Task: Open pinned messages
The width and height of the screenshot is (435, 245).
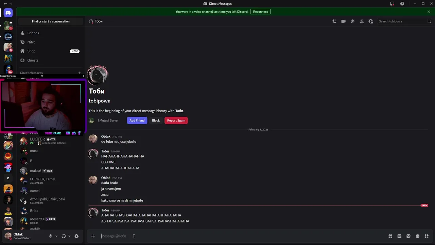Action: 352,21
